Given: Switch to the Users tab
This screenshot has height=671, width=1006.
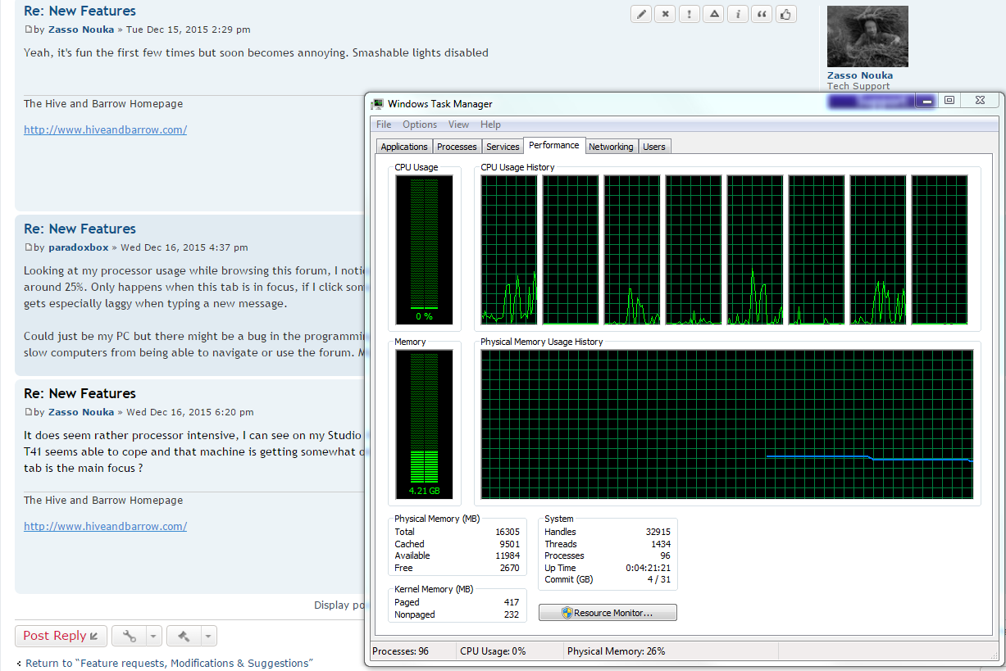Looking at the screenshot, I should (x=654, y=147).
